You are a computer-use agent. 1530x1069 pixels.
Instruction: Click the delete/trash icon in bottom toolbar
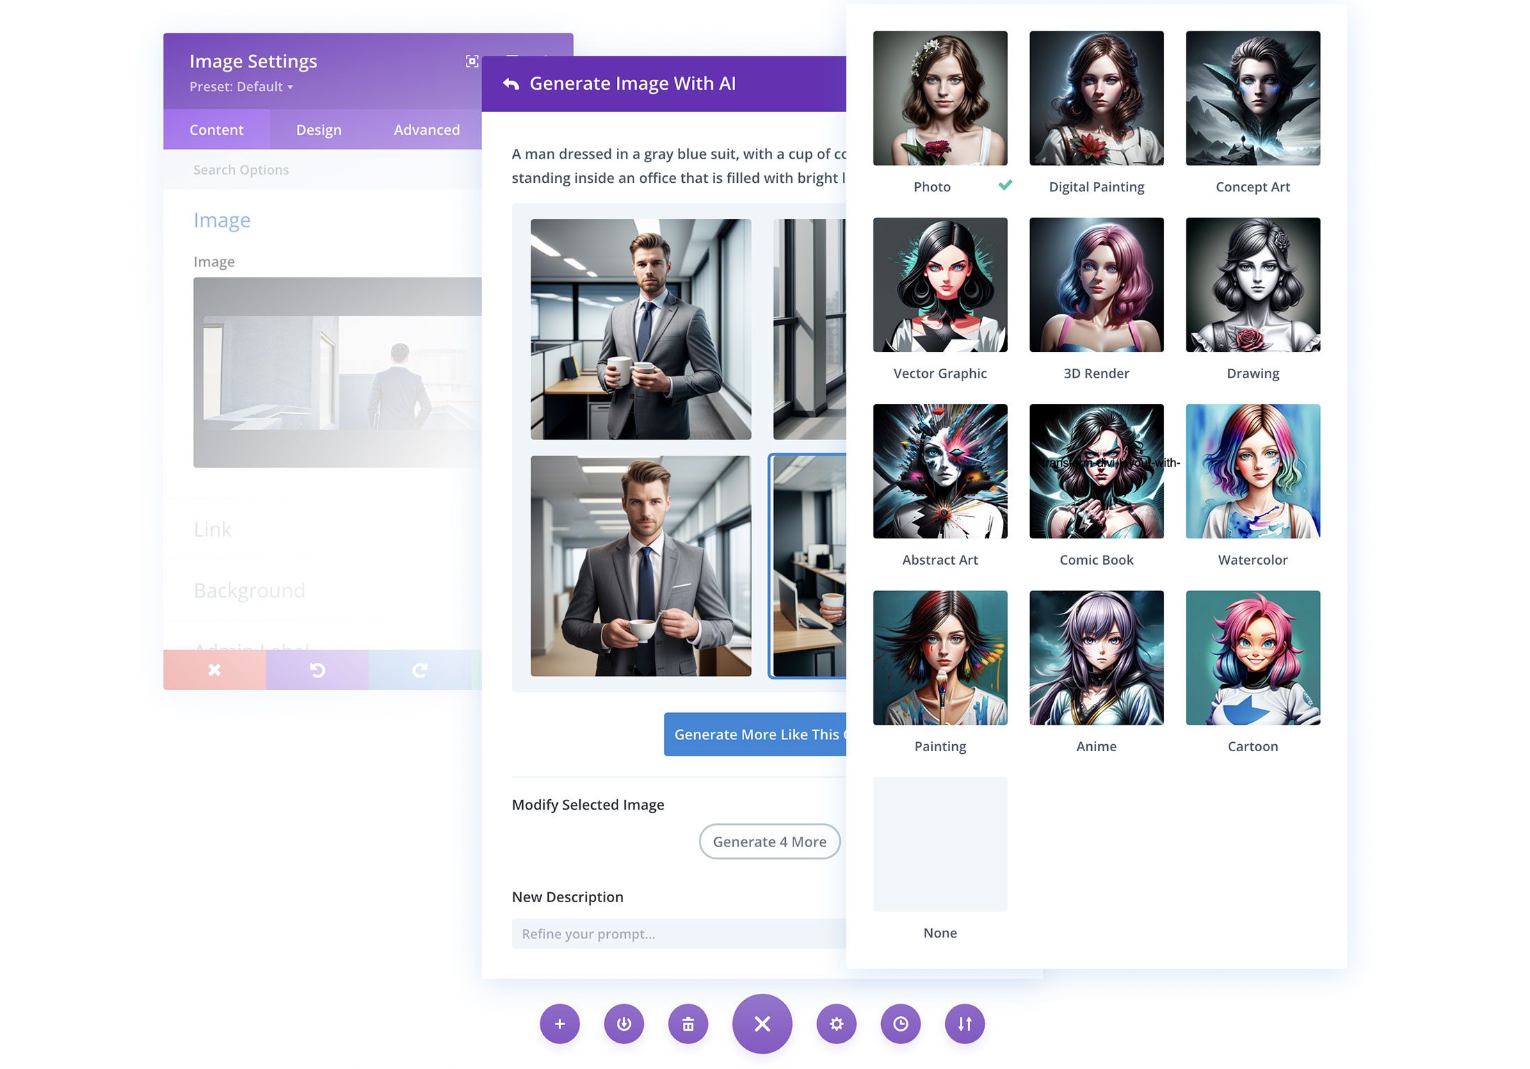(x=689, y=1024)
